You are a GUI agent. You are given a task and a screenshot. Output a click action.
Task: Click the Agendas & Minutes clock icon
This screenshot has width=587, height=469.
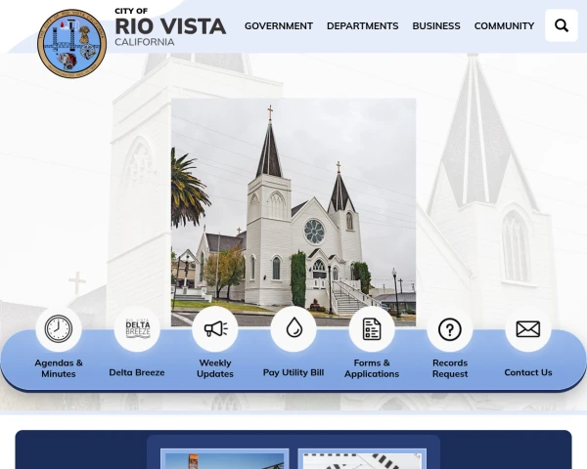click(59, 328)
